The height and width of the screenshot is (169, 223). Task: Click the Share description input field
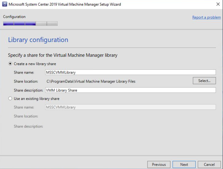coord(130,90)
